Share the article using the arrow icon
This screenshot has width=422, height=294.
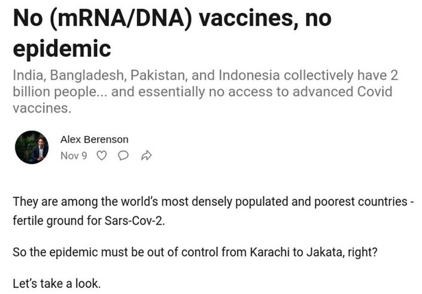tap(147, 156)
